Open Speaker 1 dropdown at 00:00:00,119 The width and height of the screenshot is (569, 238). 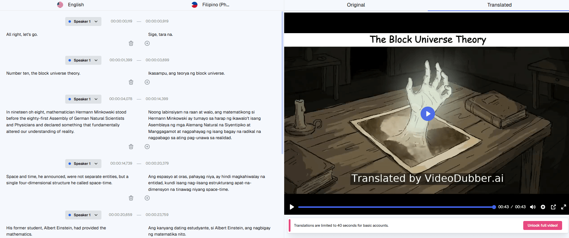pyautogui.click(x=83, y=22)
